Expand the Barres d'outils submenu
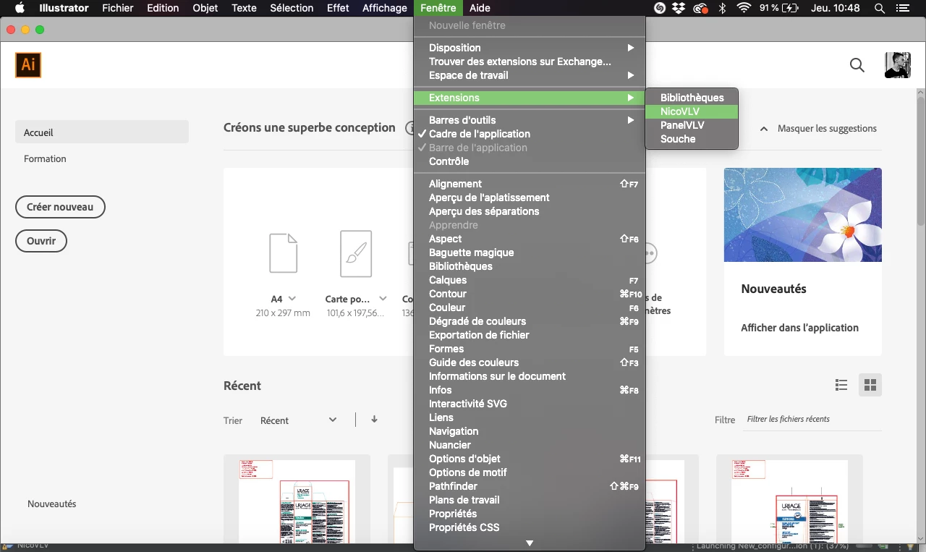Viewport: 926px width, 552px height. (x=530, y=120)
